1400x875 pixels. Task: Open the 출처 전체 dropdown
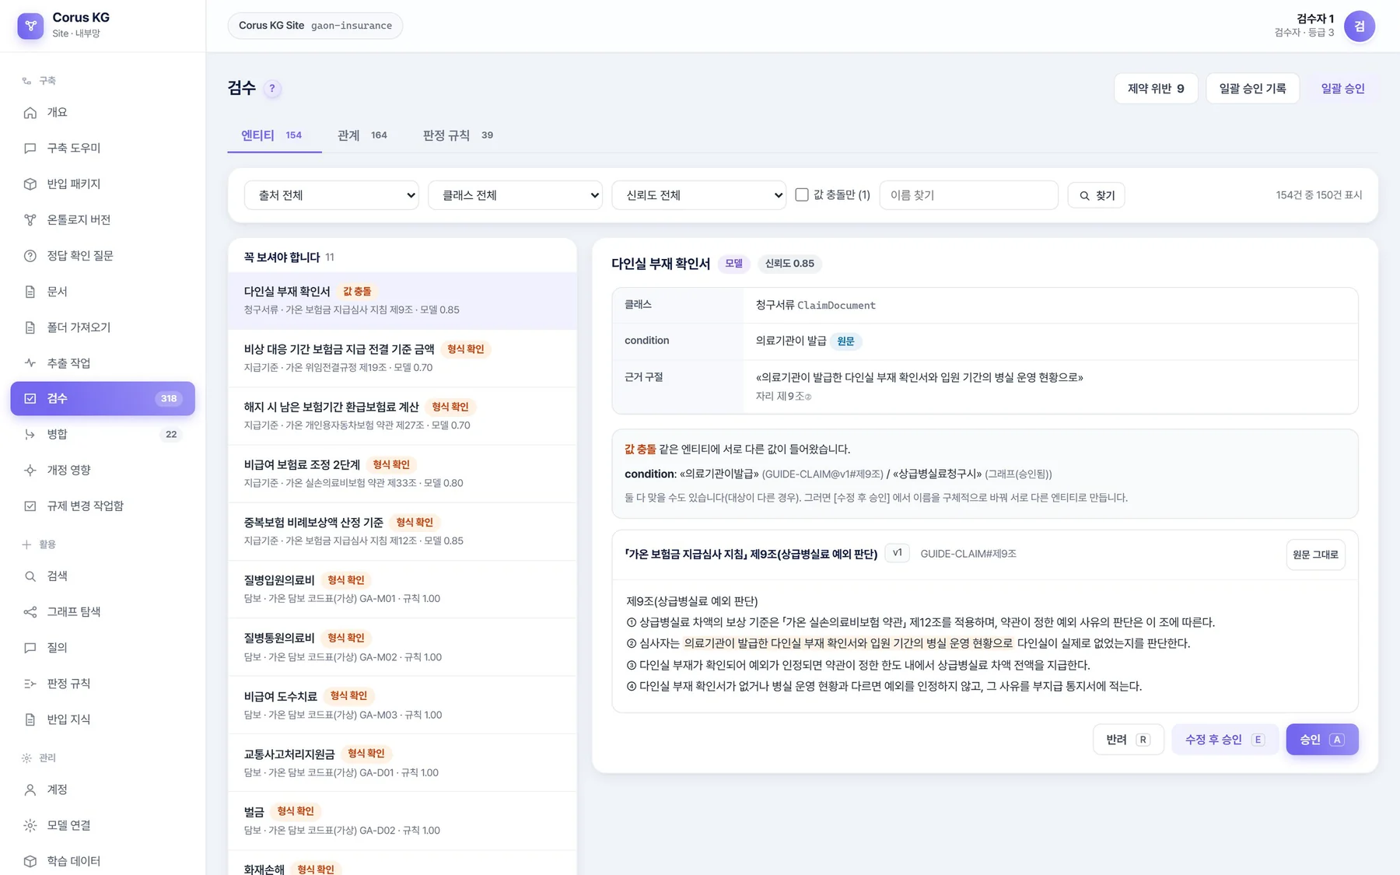tap(331, 195)
